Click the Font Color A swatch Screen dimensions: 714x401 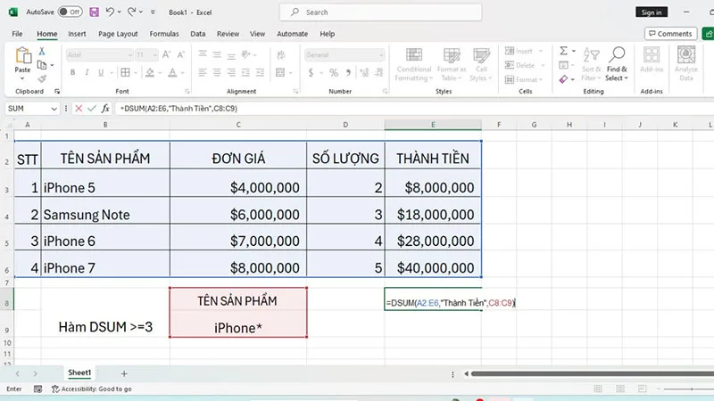[x=172, y=73]
